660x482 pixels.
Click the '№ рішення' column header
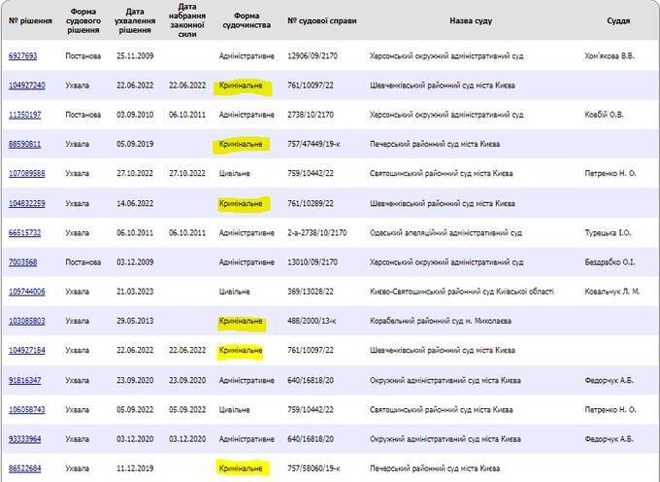(x=30, y=20)
